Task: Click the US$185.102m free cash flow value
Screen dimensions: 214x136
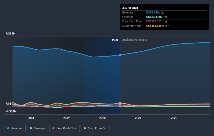Action: pyautogui.click(x=155, y=21)
